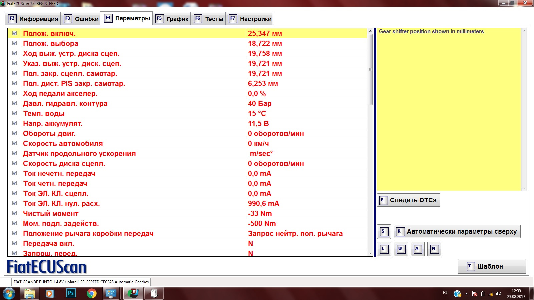Click the U key button
This screenshot has width=534, height=300.
(400, 249)
